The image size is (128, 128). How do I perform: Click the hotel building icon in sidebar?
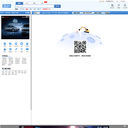(5, 44)
